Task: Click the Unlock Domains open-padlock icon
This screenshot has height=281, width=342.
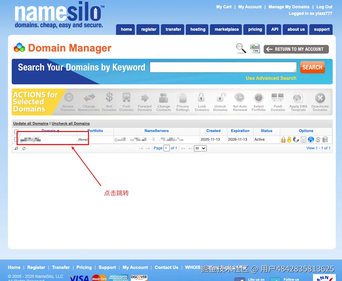Action: point(221,97)
